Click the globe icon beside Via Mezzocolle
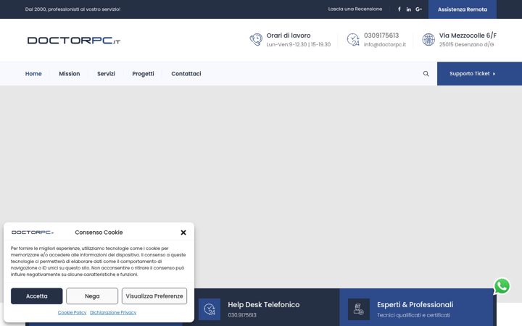The image size is (522, 326). (428, 40)
